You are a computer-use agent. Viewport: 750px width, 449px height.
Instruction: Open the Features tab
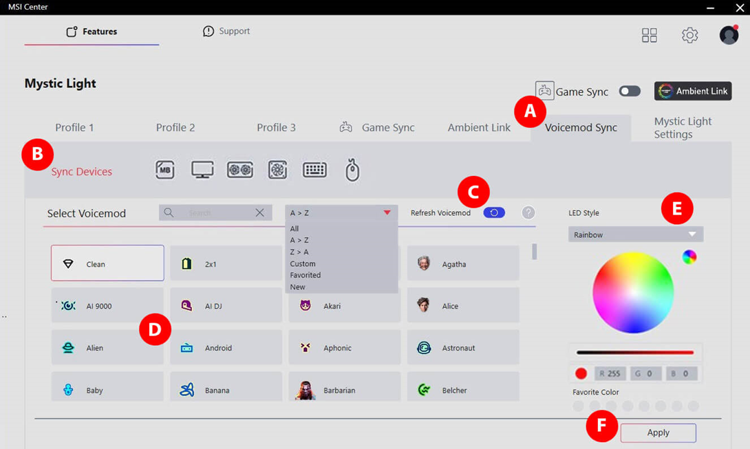pos(92,32)
